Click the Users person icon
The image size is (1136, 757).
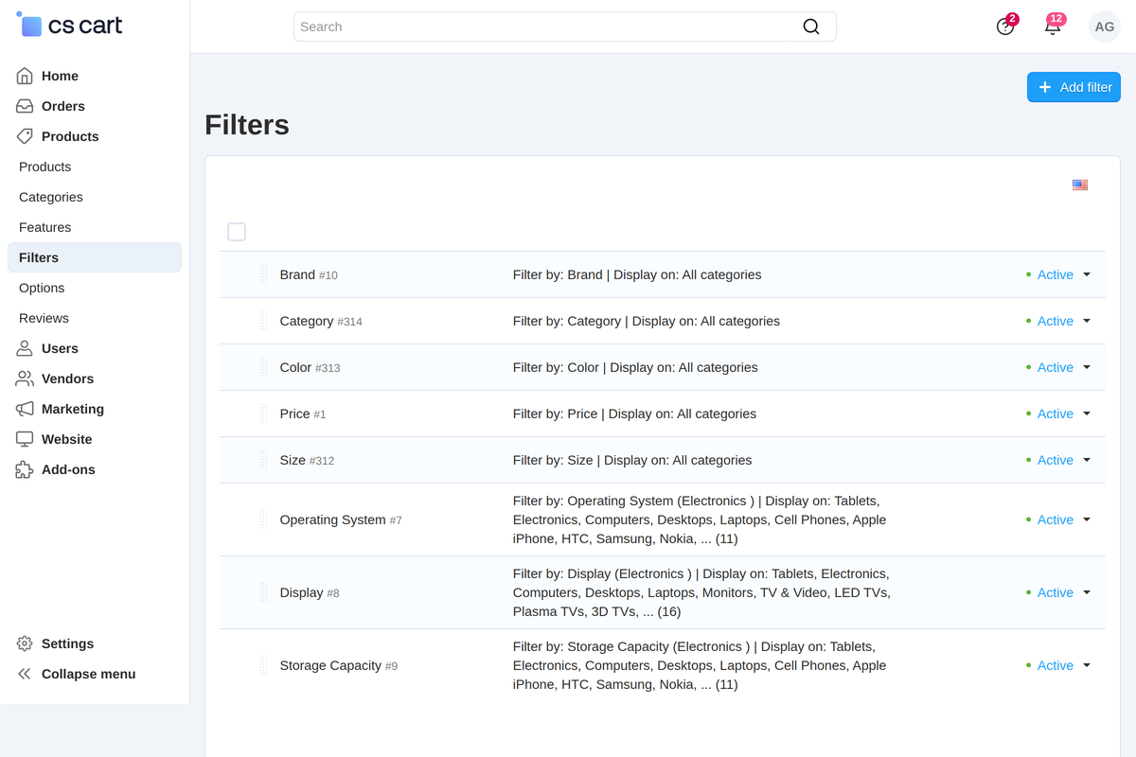[x=25, y=348]
